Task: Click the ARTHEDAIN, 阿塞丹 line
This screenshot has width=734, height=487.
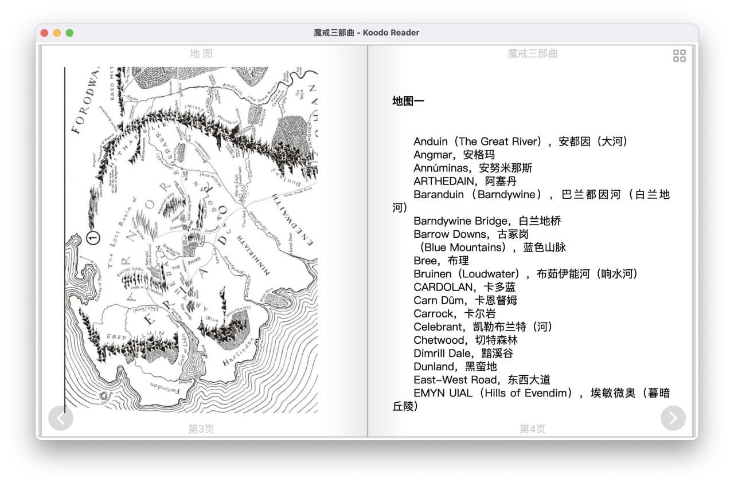Action: [465, 181]
